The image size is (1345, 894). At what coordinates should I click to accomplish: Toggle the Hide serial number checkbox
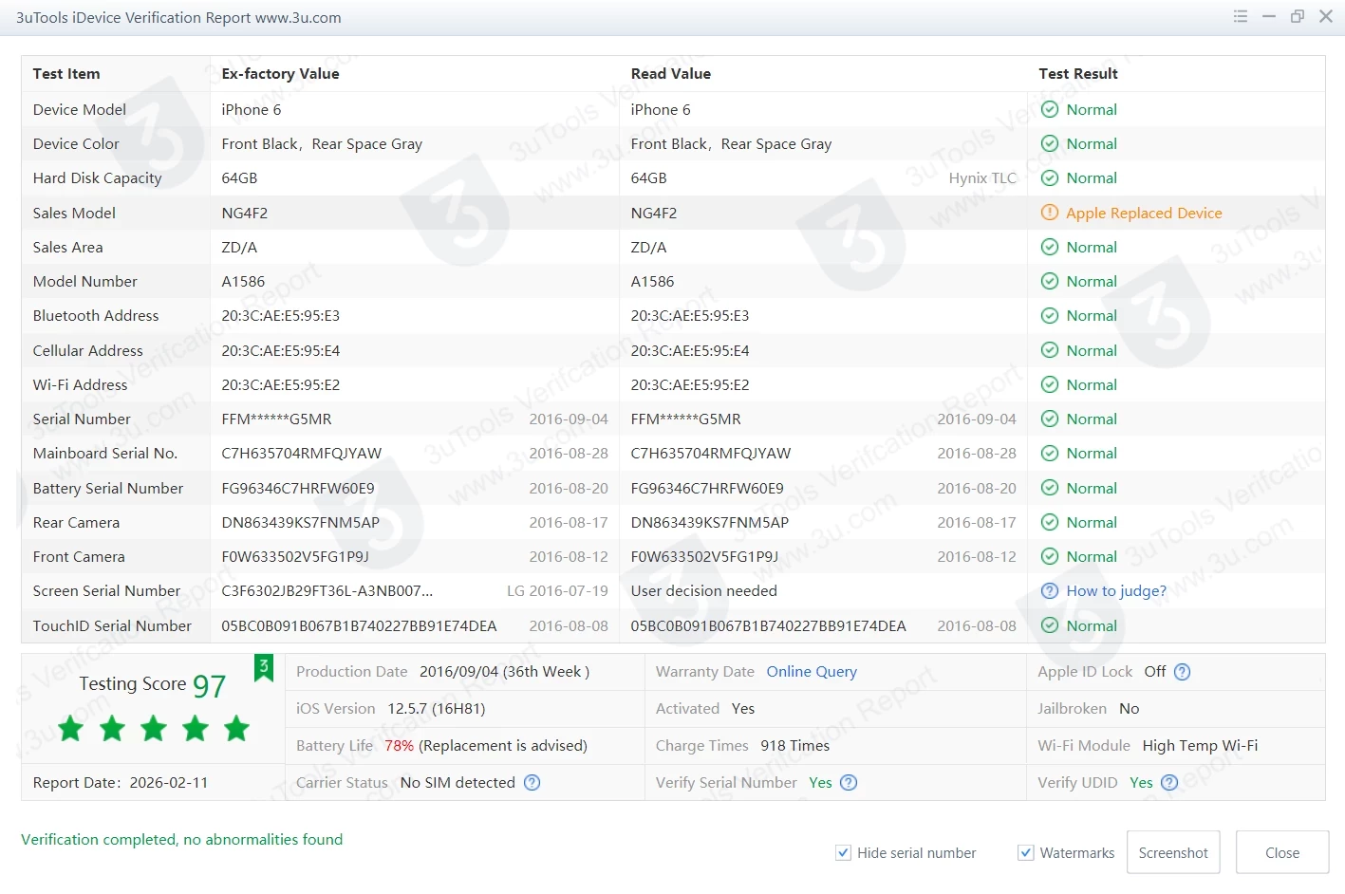(843, 853)
